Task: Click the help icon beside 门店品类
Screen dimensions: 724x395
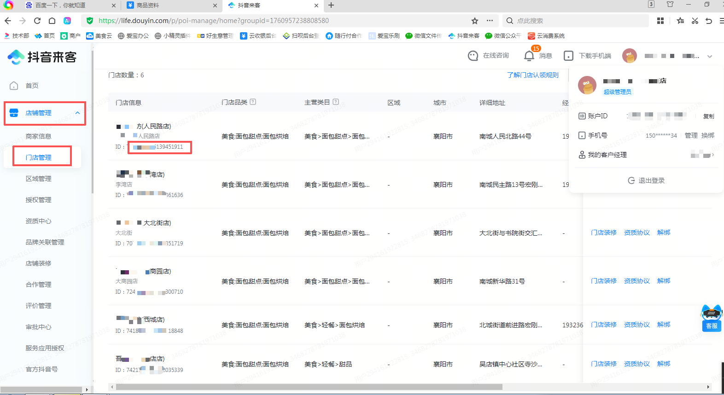Action: point(253,102)
